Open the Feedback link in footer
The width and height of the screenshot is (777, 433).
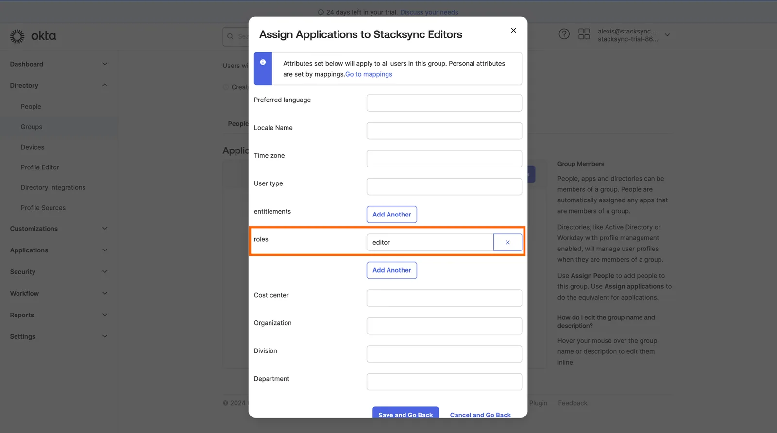point(573,403)
